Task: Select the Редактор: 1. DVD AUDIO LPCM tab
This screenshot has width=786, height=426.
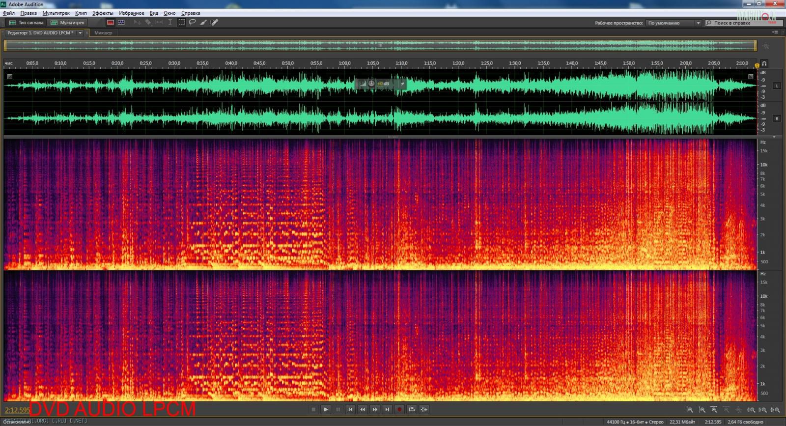Action: [x=40, y=33]
